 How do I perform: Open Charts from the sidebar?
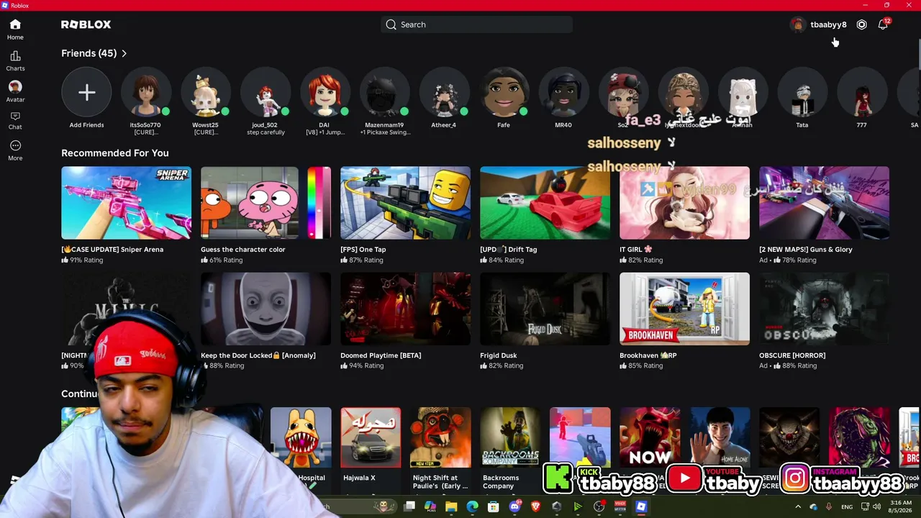[x=15, y=61]
